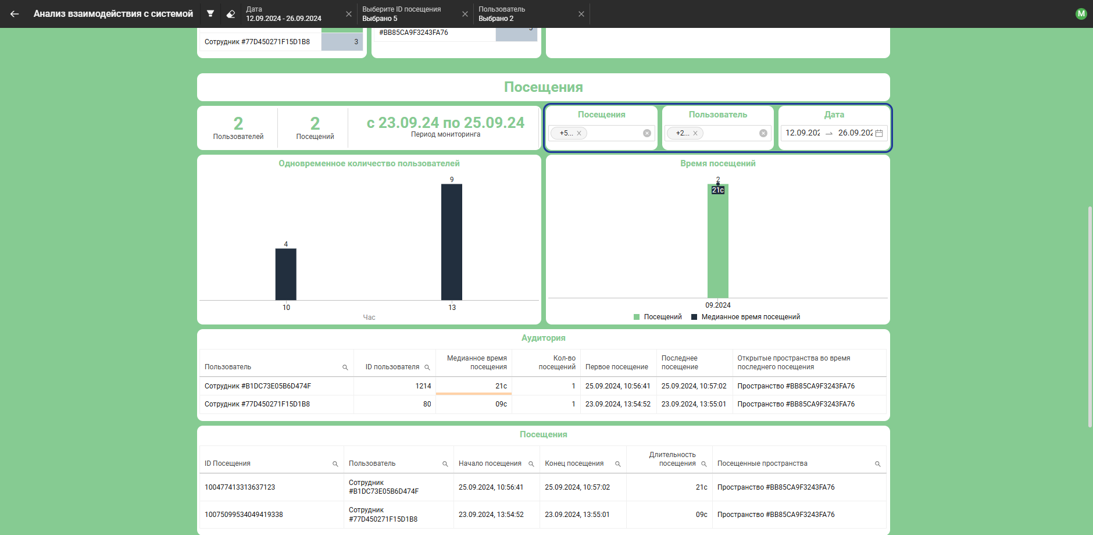Screen dimensions: 1093x535
Task: Select the hour 10 bar in chart
Action: point(285,274)
